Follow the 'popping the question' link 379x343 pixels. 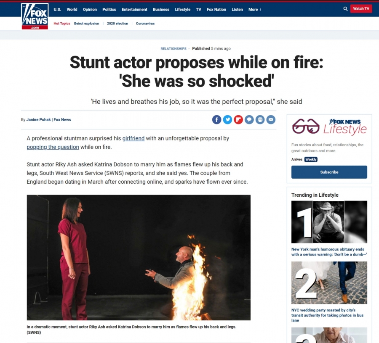(x=53, y=147)
